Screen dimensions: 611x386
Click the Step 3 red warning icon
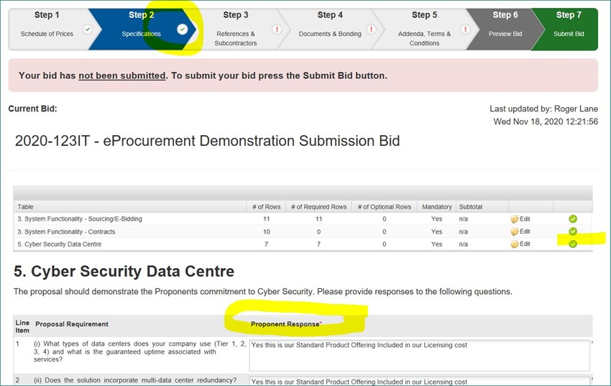click(277, 29)
